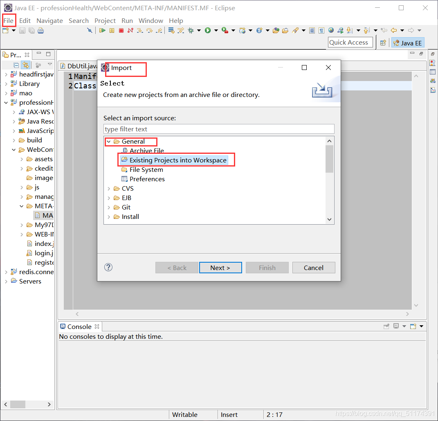Image resolution: width=438 pixels, height=421 pixels.
Task: Click the New Dynamic Web Project icon
Action: 242,30
